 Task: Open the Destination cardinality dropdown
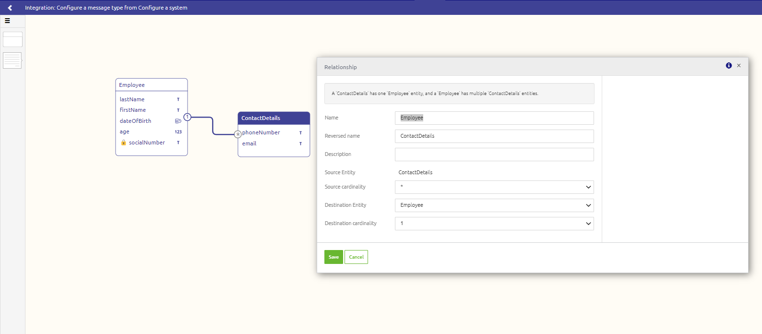pyautogui.click(x=494, y=224)
